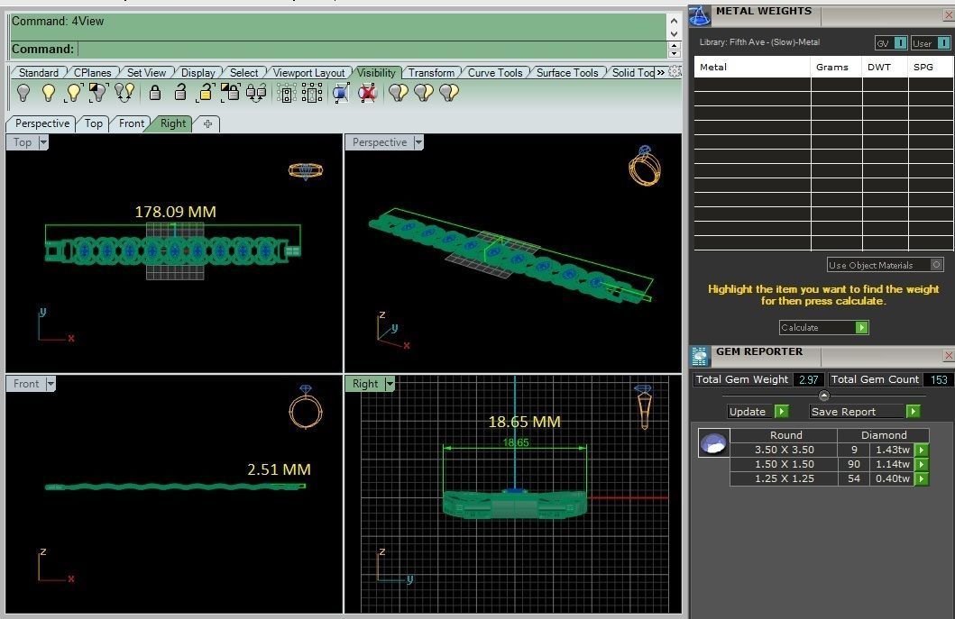Click the Points Off dotted rectangle icon
The height and width of the screenshot is (619, 955).
tap(312, 93)
